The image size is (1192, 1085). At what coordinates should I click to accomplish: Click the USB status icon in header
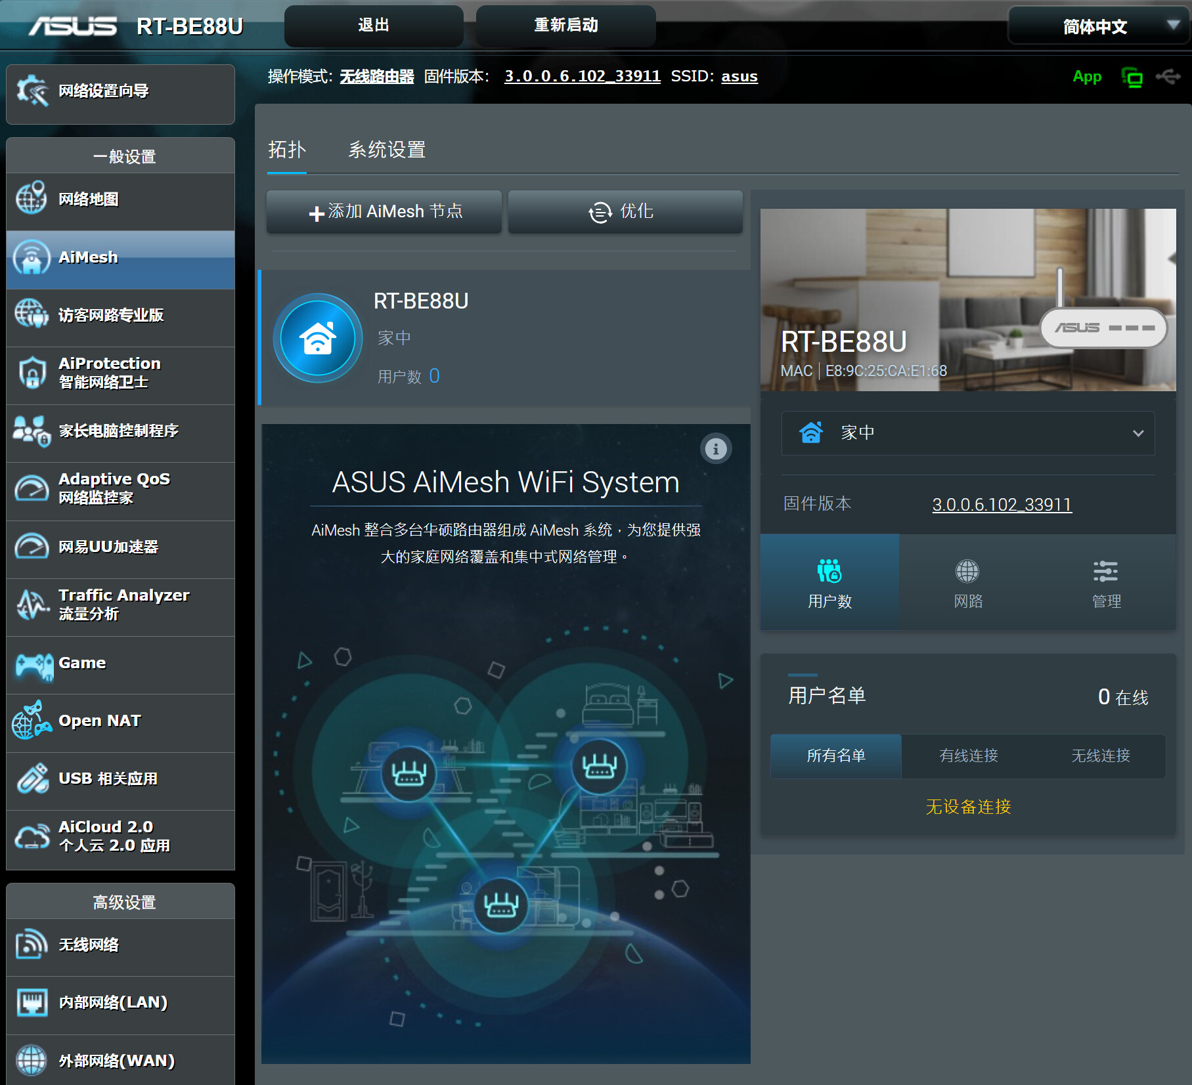click(x=1168, y=77)
